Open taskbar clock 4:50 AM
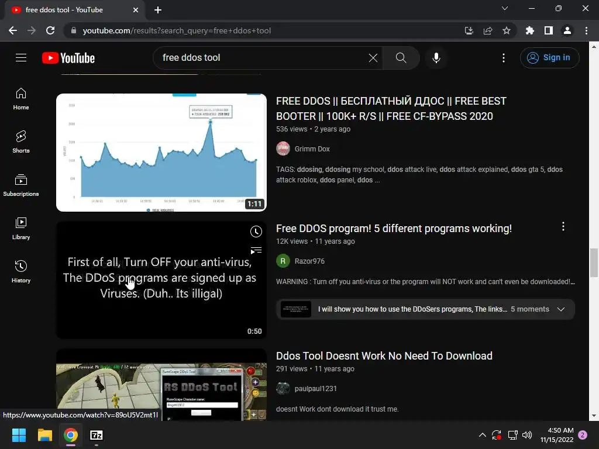This screenshot has height=449, width=599. point(557,435)
